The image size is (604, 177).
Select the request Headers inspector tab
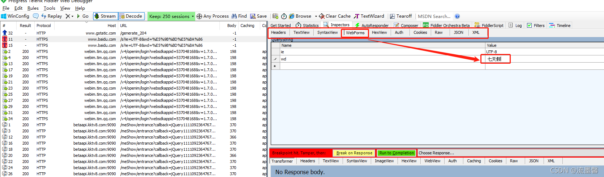pos(278,32)
